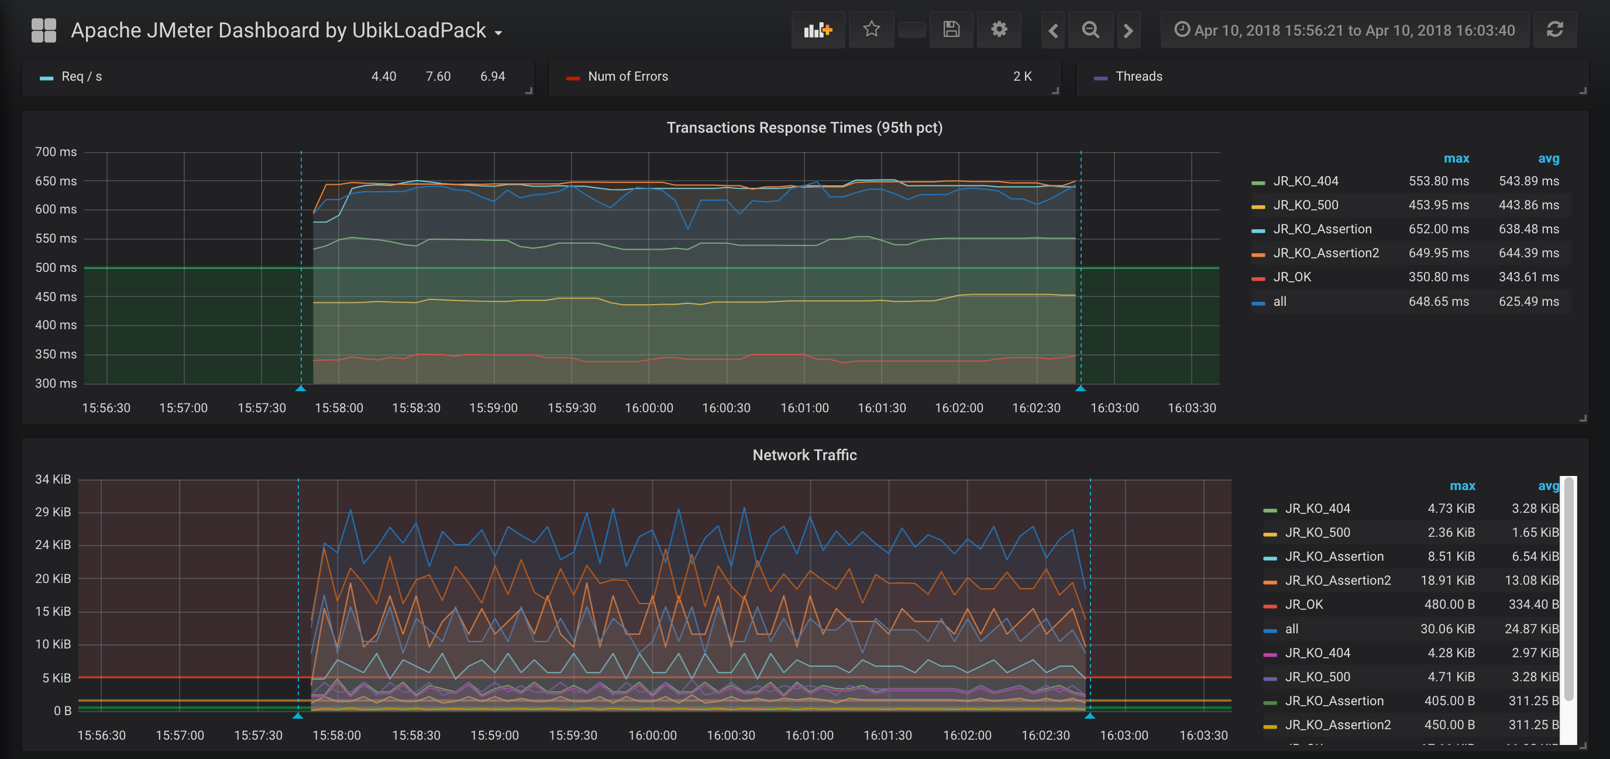Toggle all series in Network Traffic legend
Image resolution: width=1610 pixels, height=759 pixels.
(1291, 629)
